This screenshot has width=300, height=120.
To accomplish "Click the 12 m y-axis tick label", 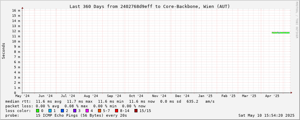I will [16, 31].
